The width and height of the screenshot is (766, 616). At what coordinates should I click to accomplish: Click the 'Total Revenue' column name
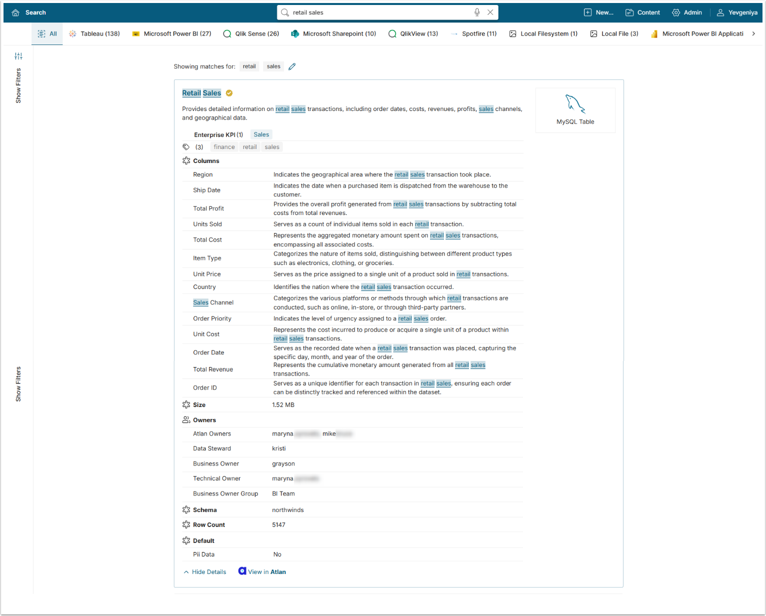pos(213,369)
